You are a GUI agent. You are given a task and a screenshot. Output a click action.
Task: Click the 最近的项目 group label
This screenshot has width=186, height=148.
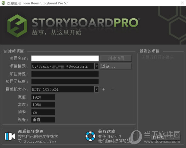(x=149, y=51)
